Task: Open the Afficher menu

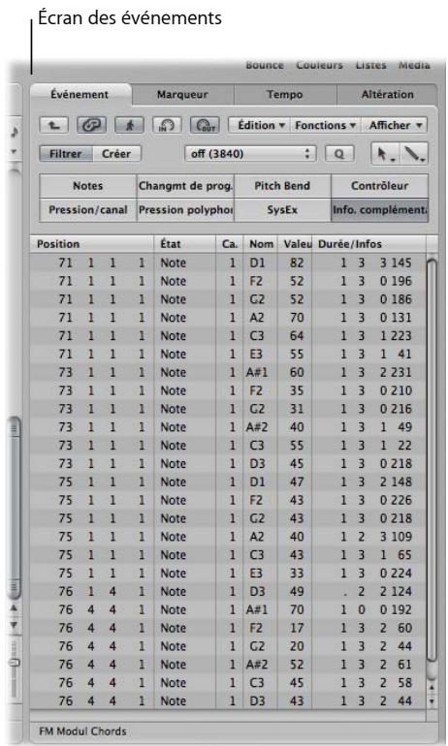Action: (394, 126)
